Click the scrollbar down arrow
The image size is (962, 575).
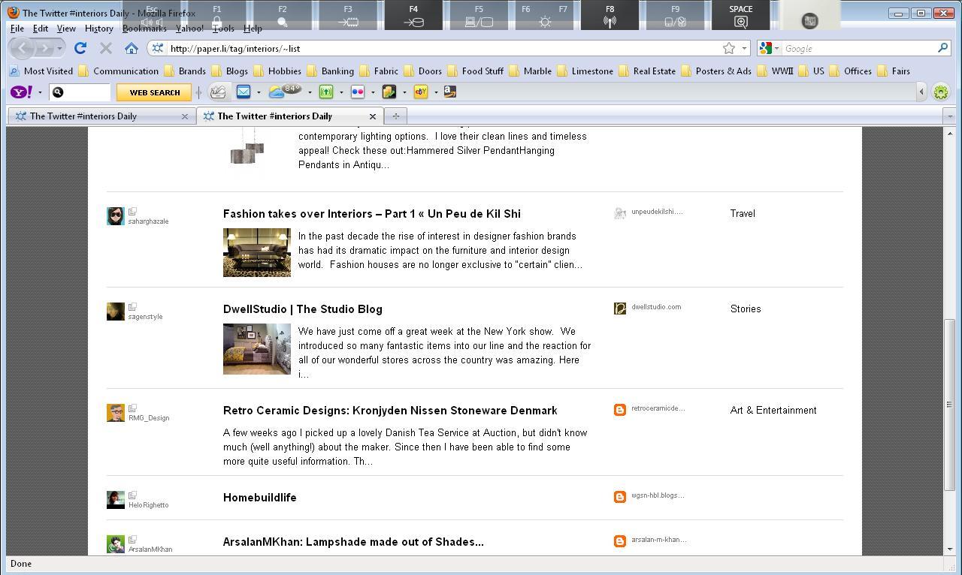949,550
